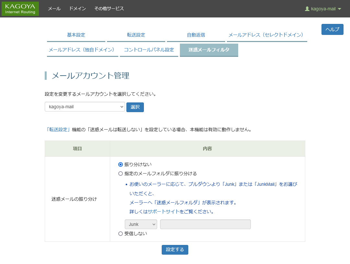Viewport: 350px width, 264px height.
Task: Open the その他サービス menu
Action: tap(109, 9)
